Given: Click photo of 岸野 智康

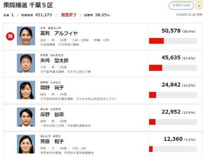Looking at the screenshot, I should pos(26,117).
